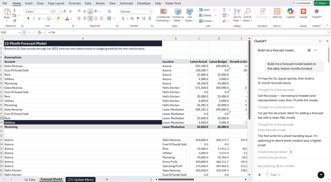Open the ChatGPT add-in in ribbon

pyautogui.click(x=316, y=13)
